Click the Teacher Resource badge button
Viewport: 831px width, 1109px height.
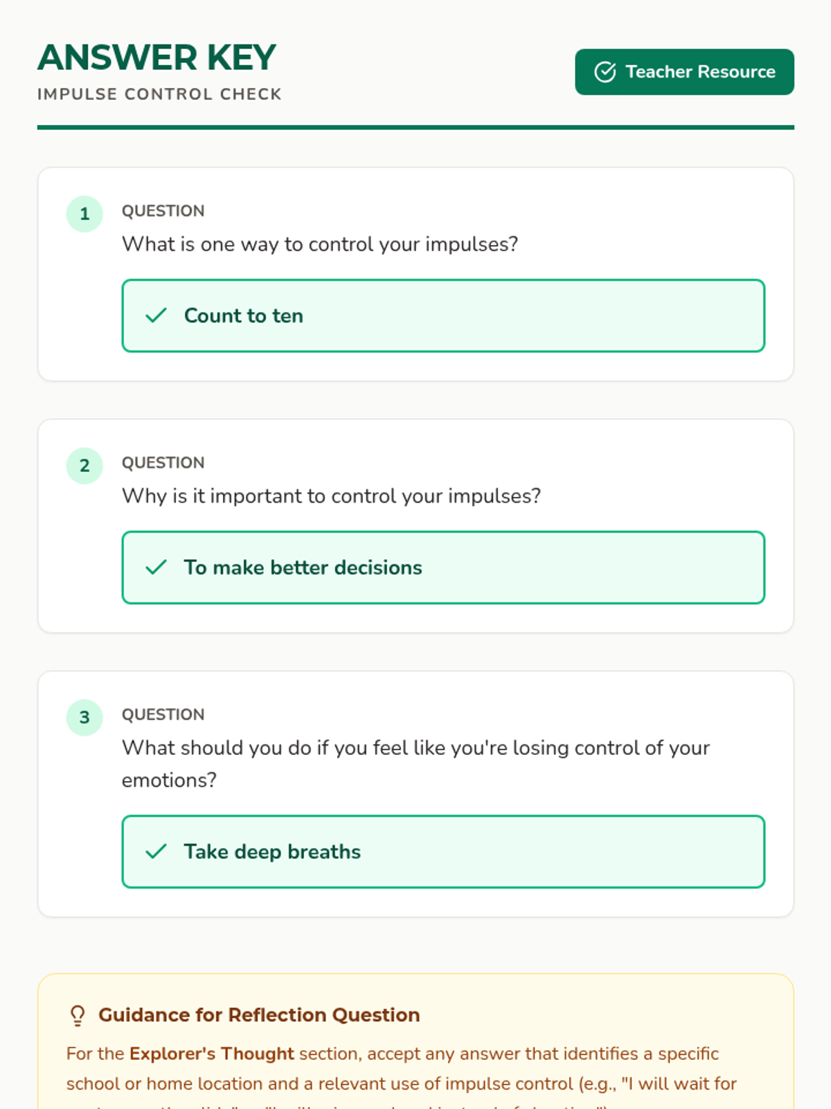[684, 72]
